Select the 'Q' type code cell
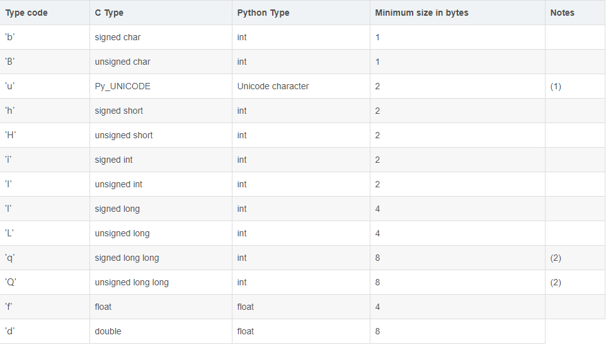This screenshot has width=606, height=345. coord(11,282)
